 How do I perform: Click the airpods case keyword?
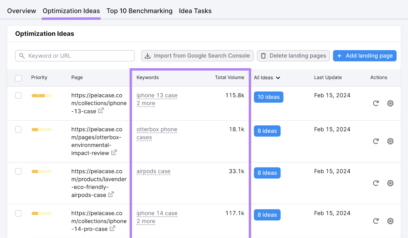click(153, 171)
